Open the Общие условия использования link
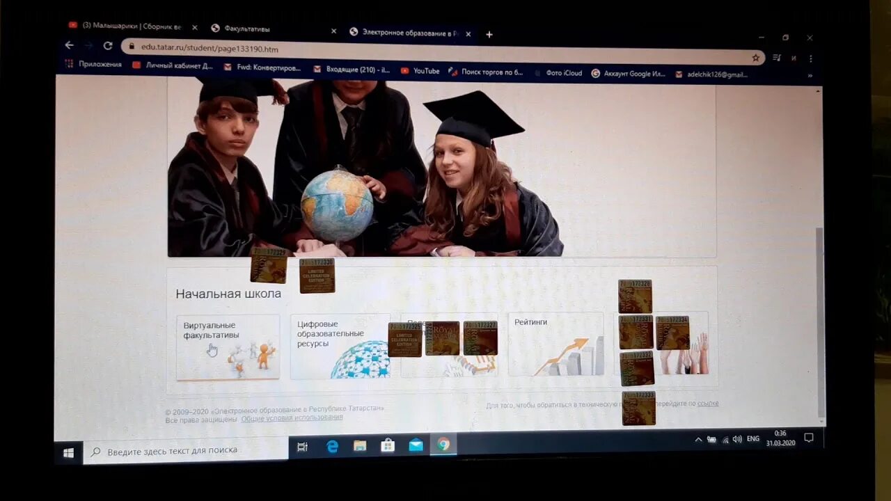Screen dimensions: 891x501 pos(292,417)
